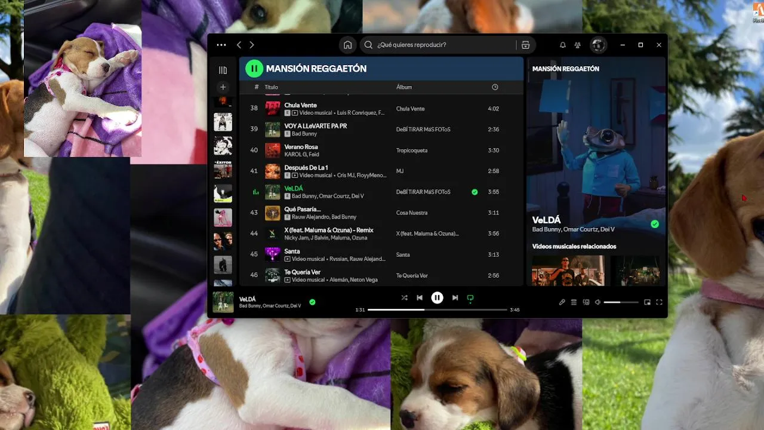Skip to next track
The height and width of the screenshot is (430, 764).
pyautogui.click(x=455, y=297)
